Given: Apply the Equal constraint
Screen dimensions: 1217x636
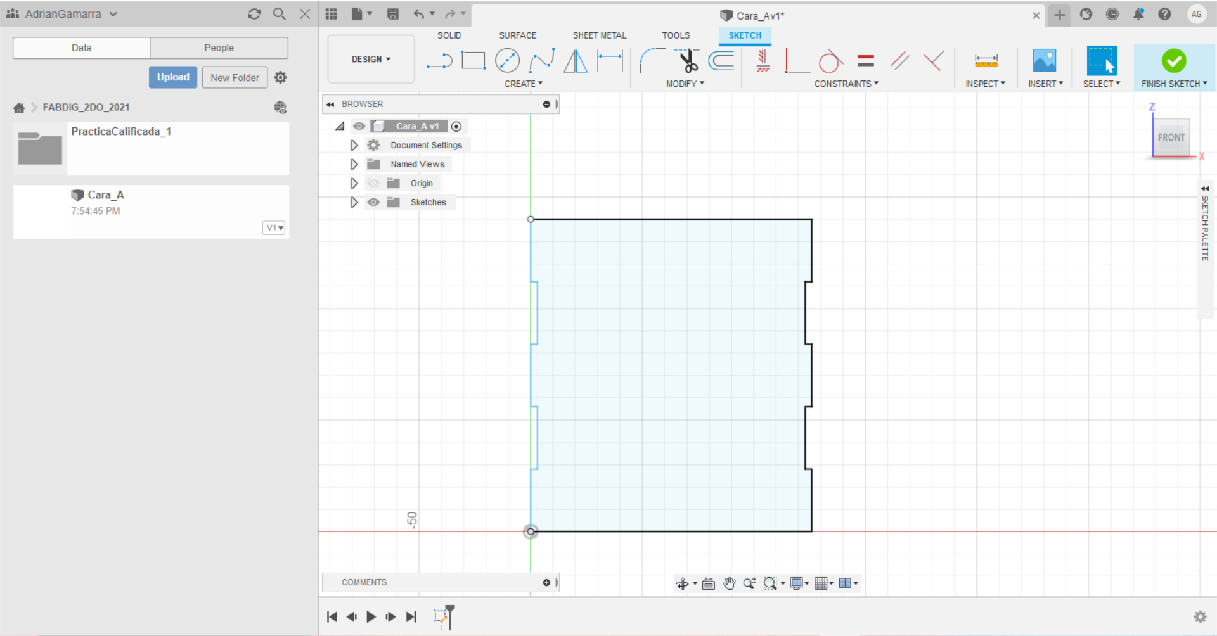Looking at the screenshot, I should pyautogui.click(x=866, y=61).
